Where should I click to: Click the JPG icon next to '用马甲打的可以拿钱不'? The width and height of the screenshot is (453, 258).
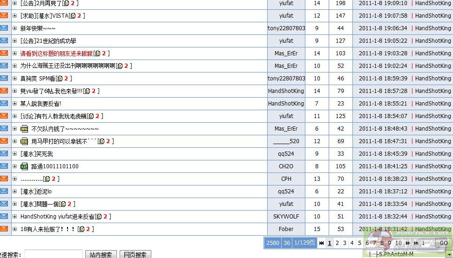tap(24, 141)
